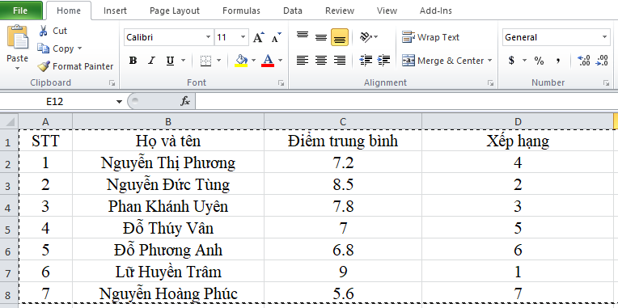
Task: Apply Comma Style format
Action: 557,61
